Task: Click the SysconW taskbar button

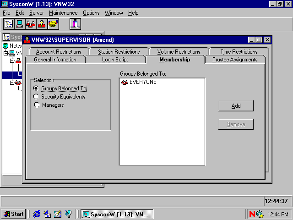Action: pos(117,214)
